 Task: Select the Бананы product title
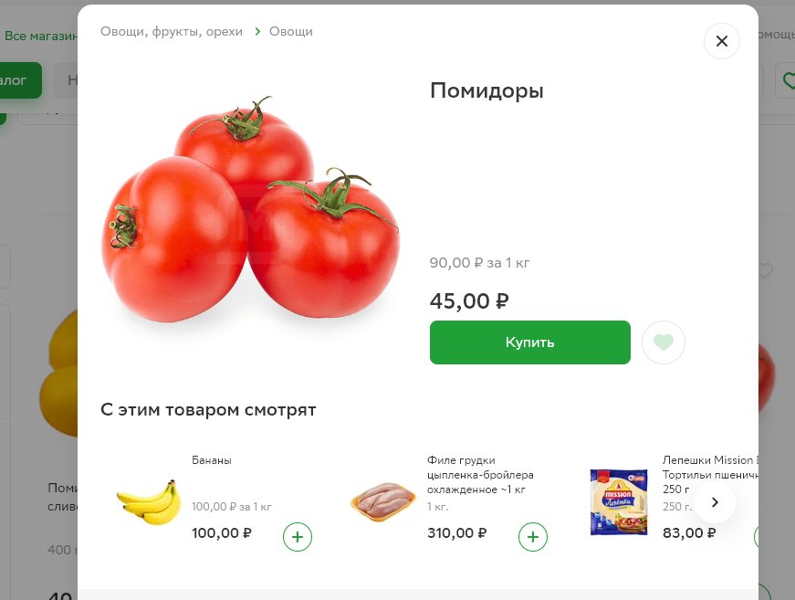[212, 460]
